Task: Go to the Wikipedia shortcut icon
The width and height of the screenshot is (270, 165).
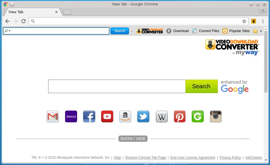Action: 162,117
